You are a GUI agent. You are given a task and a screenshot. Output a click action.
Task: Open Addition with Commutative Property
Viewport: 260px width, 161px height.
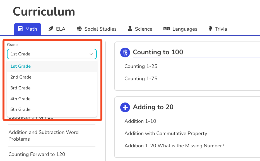coord(166,133)
